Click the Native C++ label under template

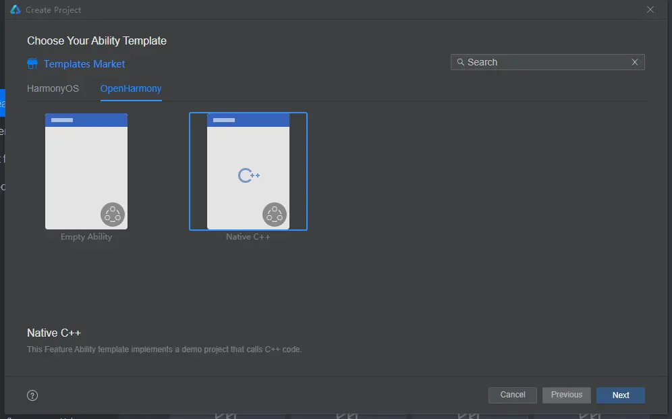tap(248, 237)
